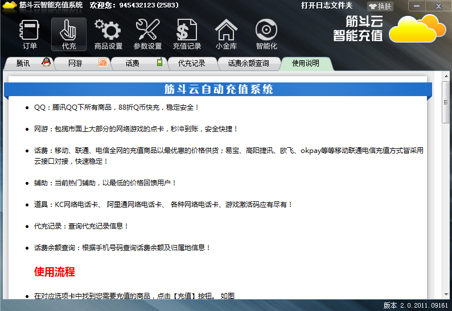Click the vertical scrollbar thumb
452x311 pixels.
[446, 102]
